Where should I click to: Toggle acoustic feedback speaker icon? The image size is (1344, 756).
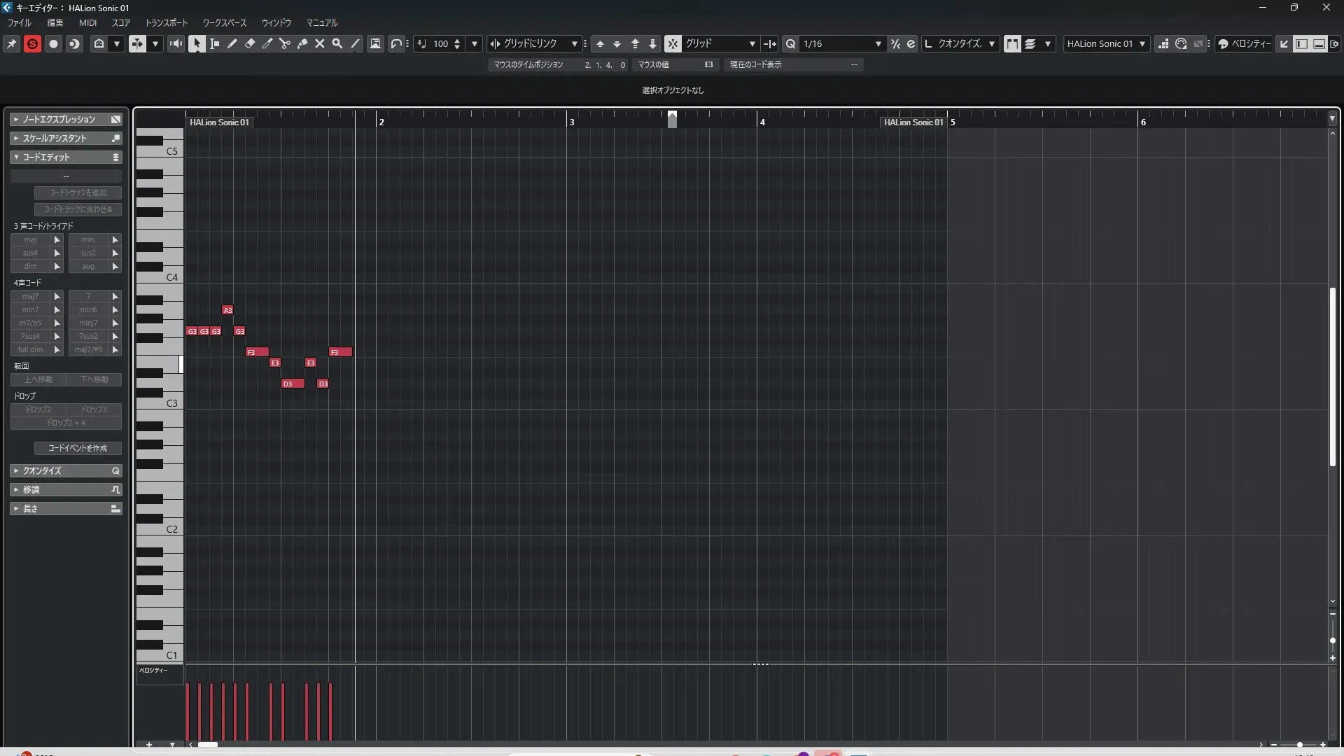176,43
